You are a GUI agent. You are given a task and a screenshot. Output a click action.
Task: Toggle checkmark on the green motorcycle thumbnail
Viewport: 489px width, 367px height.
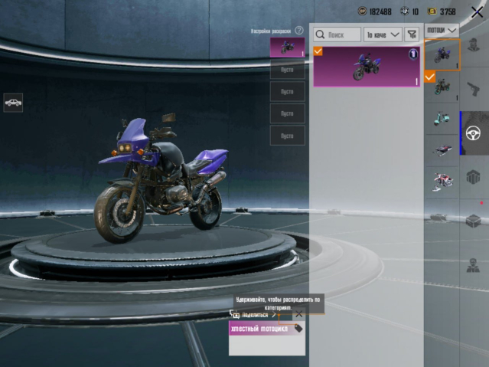(429, 77)
